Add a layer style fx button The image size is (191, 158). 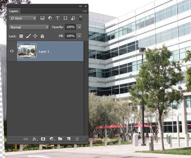pos(35,139)
